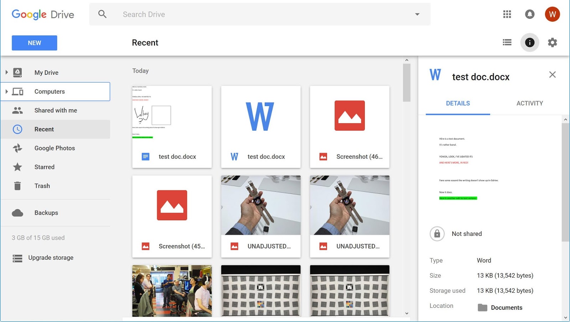The image size is (570, 322).
Task: Switch to the DETAILS tab
Action: (457, 103)
